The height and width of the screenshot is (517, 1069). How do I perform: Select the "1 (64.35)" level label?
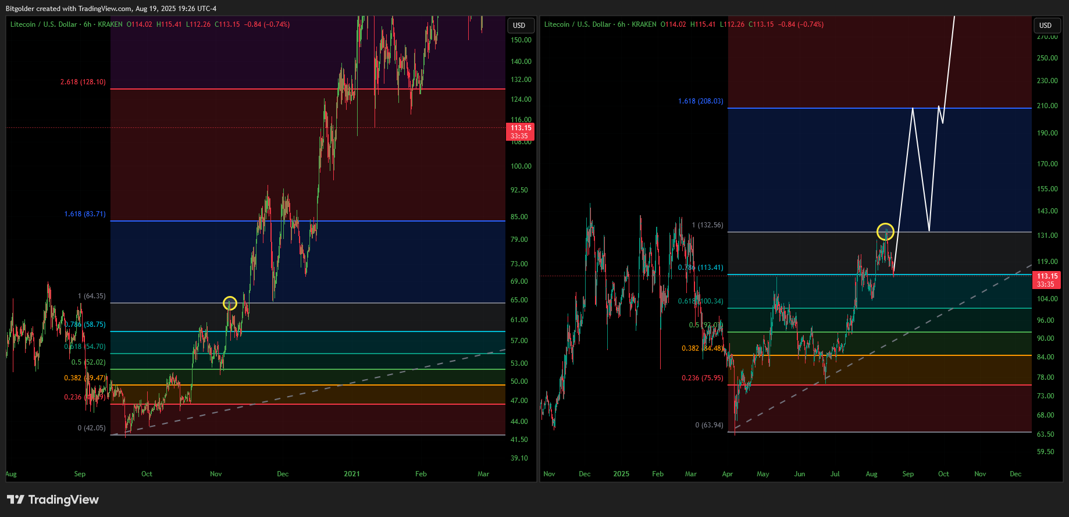click(x=92, y=296)
